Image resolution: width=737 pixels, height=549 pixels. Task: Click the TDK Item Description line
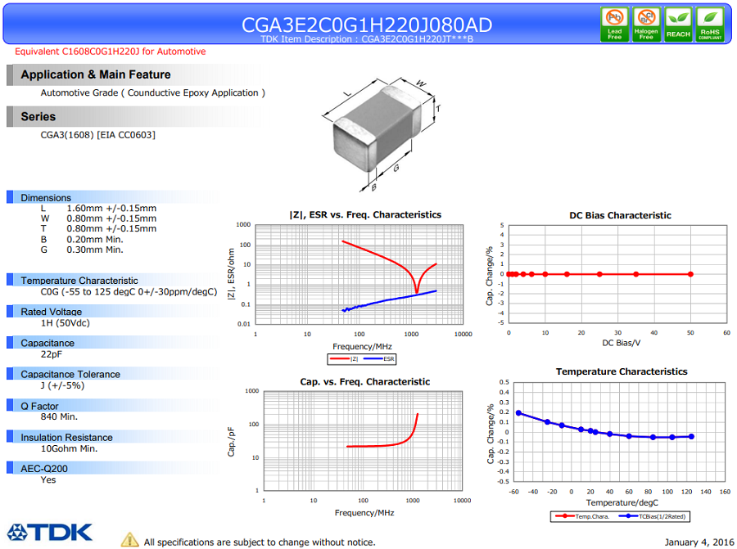pyautogui.click(x=367, y=39)
